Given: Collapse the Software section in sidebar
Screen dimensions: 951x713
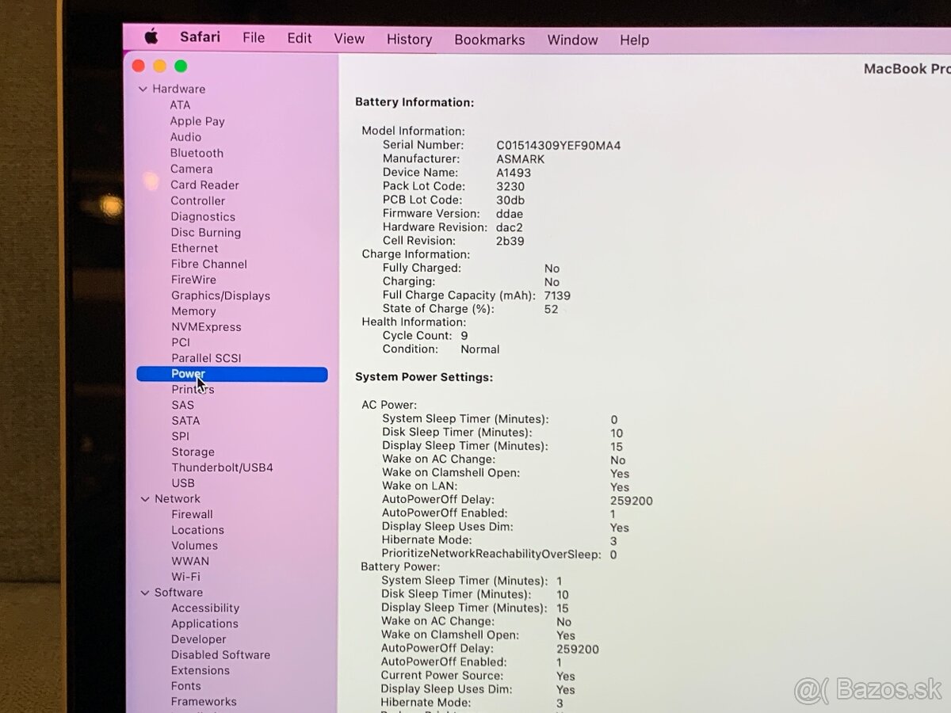Looking at the screenshot, I should [144, 592].
